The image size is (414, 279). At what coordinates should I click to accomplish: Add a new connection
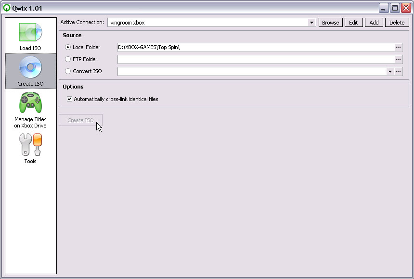click(x=374, y=23)
